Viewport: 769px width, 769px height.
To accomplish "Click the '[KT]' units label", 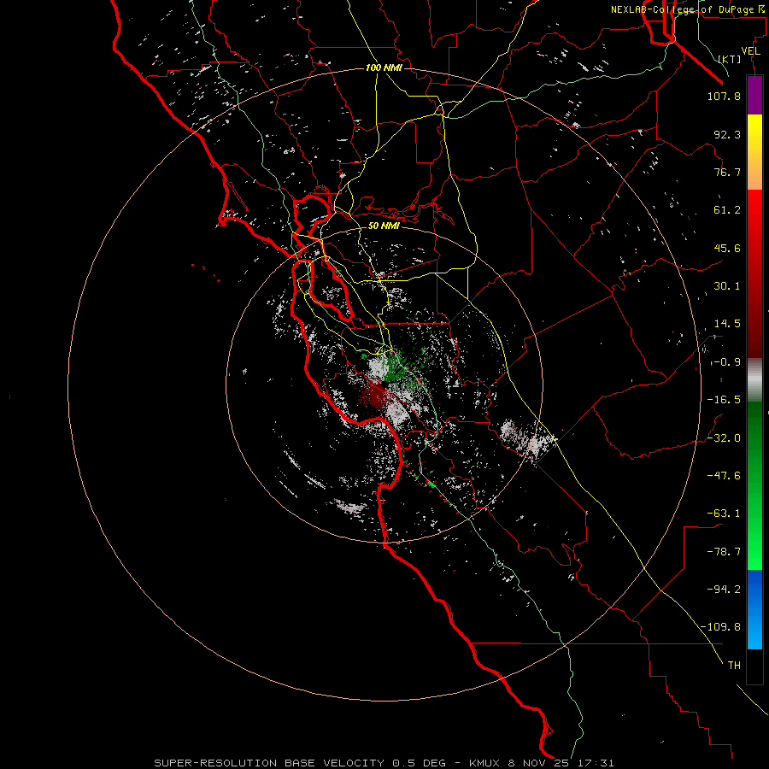I will (x=730, y=59).
